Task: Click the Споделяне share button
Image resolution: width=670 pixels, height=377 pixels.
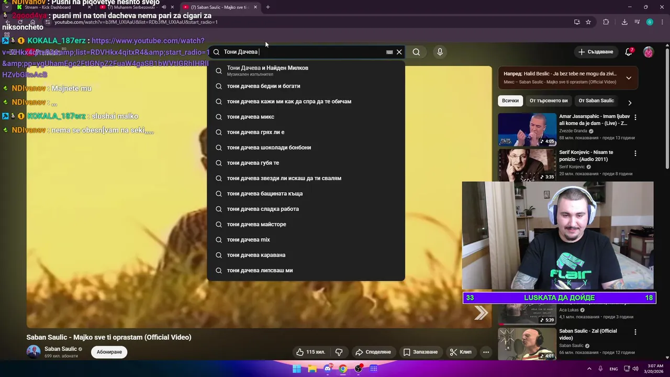Action: click(x=373, y=352)
